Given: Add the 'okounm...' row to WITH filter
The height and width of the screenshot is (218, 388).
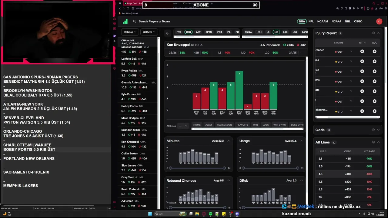Looking at the screenshot, I should click(362, 111).
